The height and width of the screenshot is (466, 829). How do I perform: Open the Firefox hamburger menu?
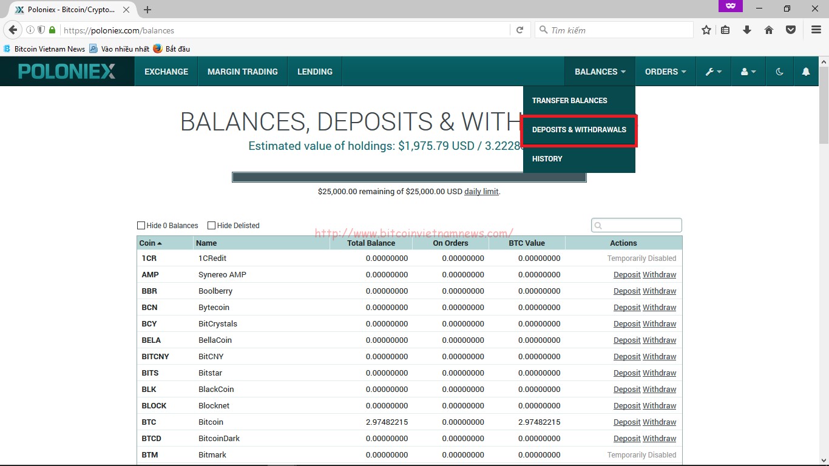816,30
